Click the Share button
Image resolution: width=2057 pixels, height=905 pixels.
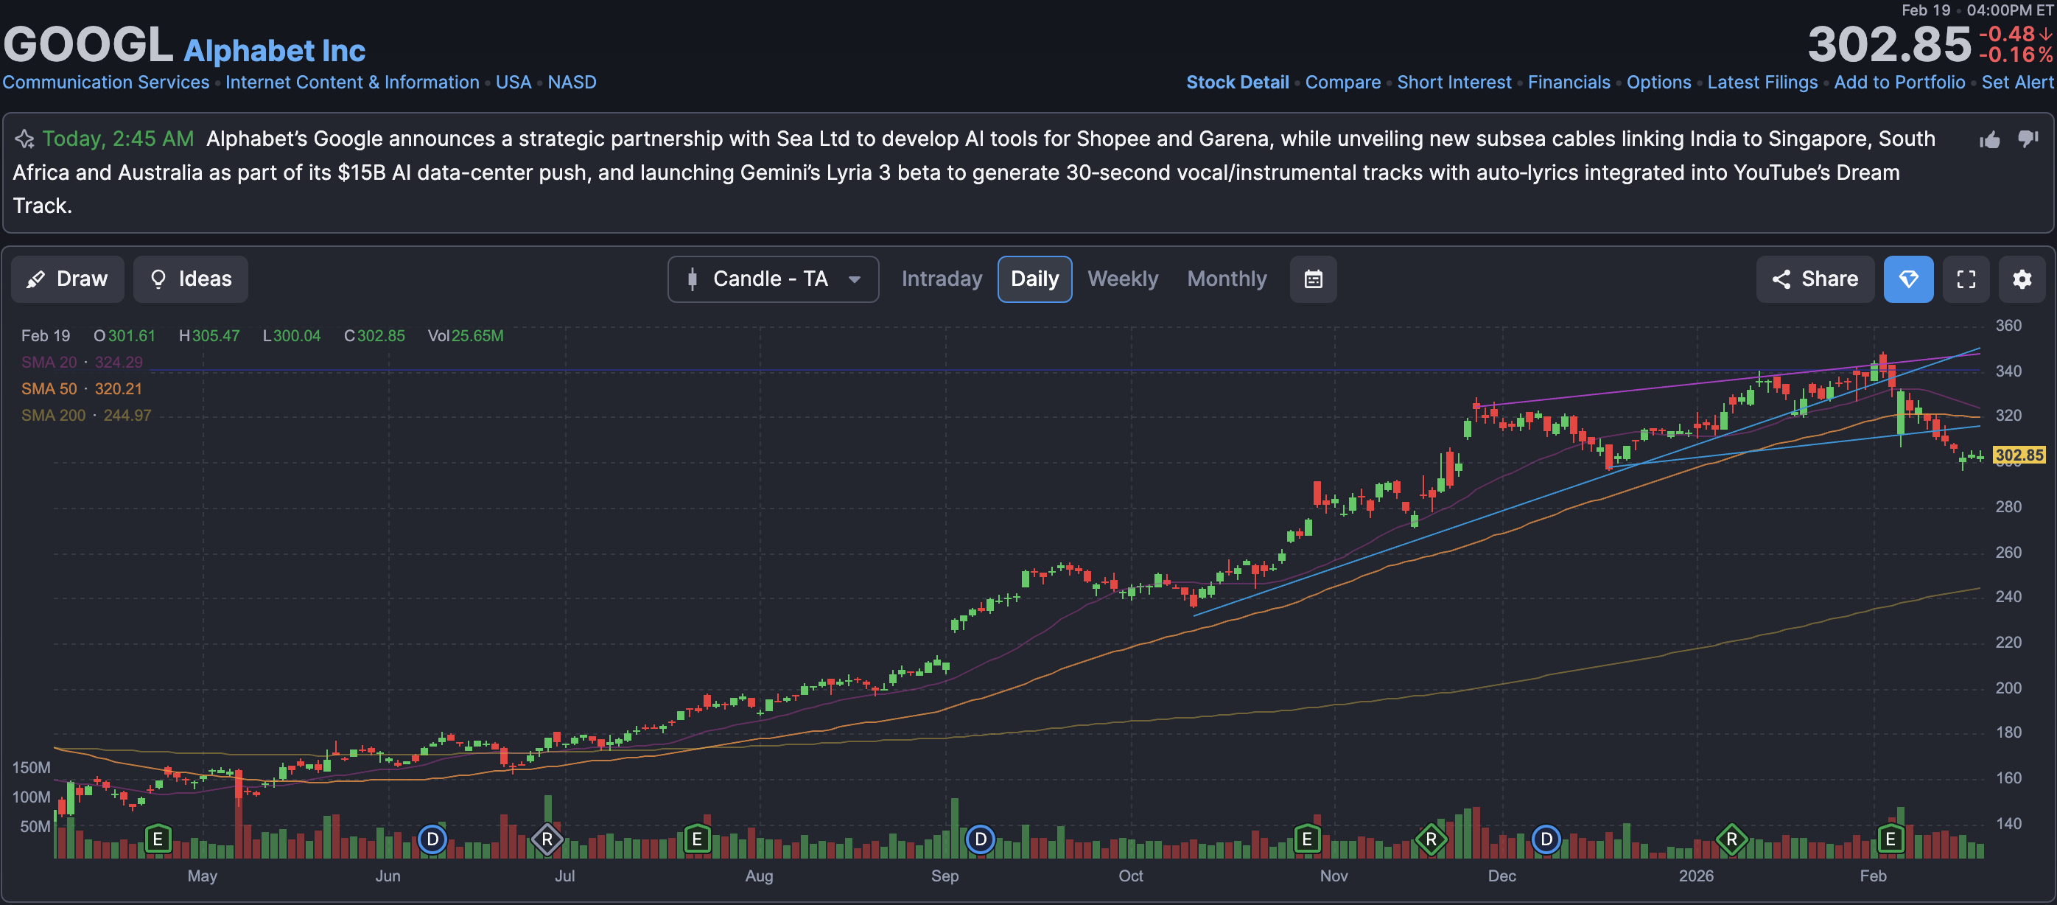[1815, 279]
